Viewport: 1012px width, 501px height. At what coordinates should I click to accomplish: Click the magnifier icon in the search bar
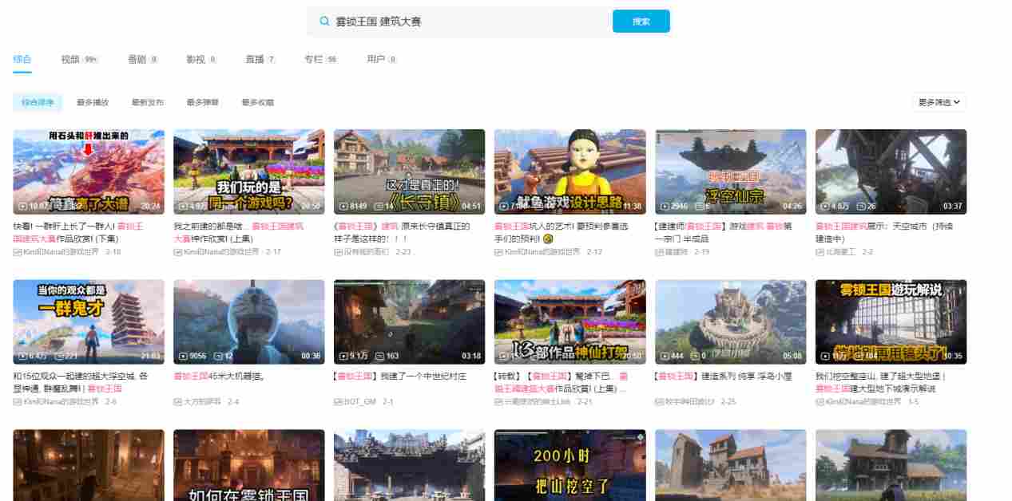[323, 21]
